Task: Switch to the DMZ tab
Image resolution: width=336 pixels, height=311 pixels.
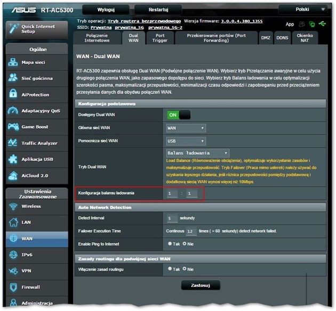Action: [266, 38]
